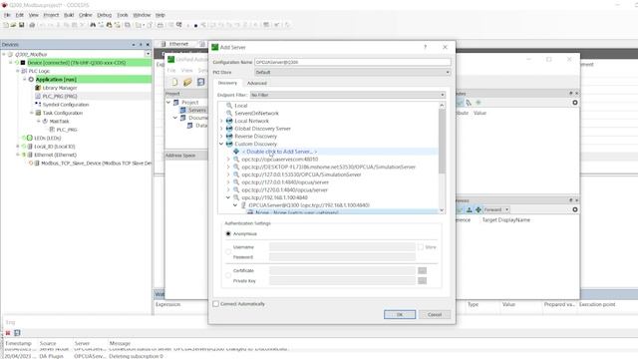Click the Library Manager icon in device tree
The height and width of the screenshot is (359, 638).
click(x=38, y=88)
